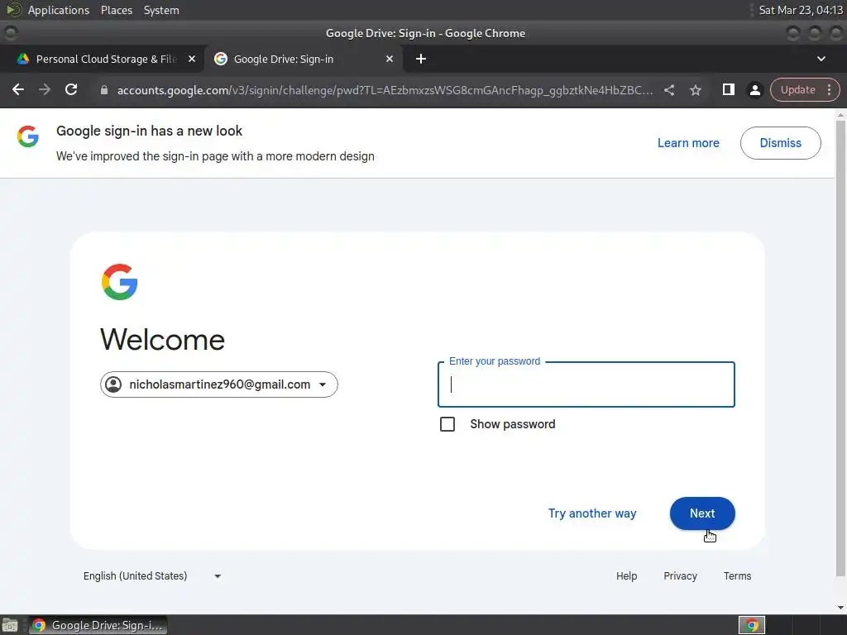This screenshot has height=635, width=847.
Task: Open Chrome three-dot menu
Action: [829, 89]
